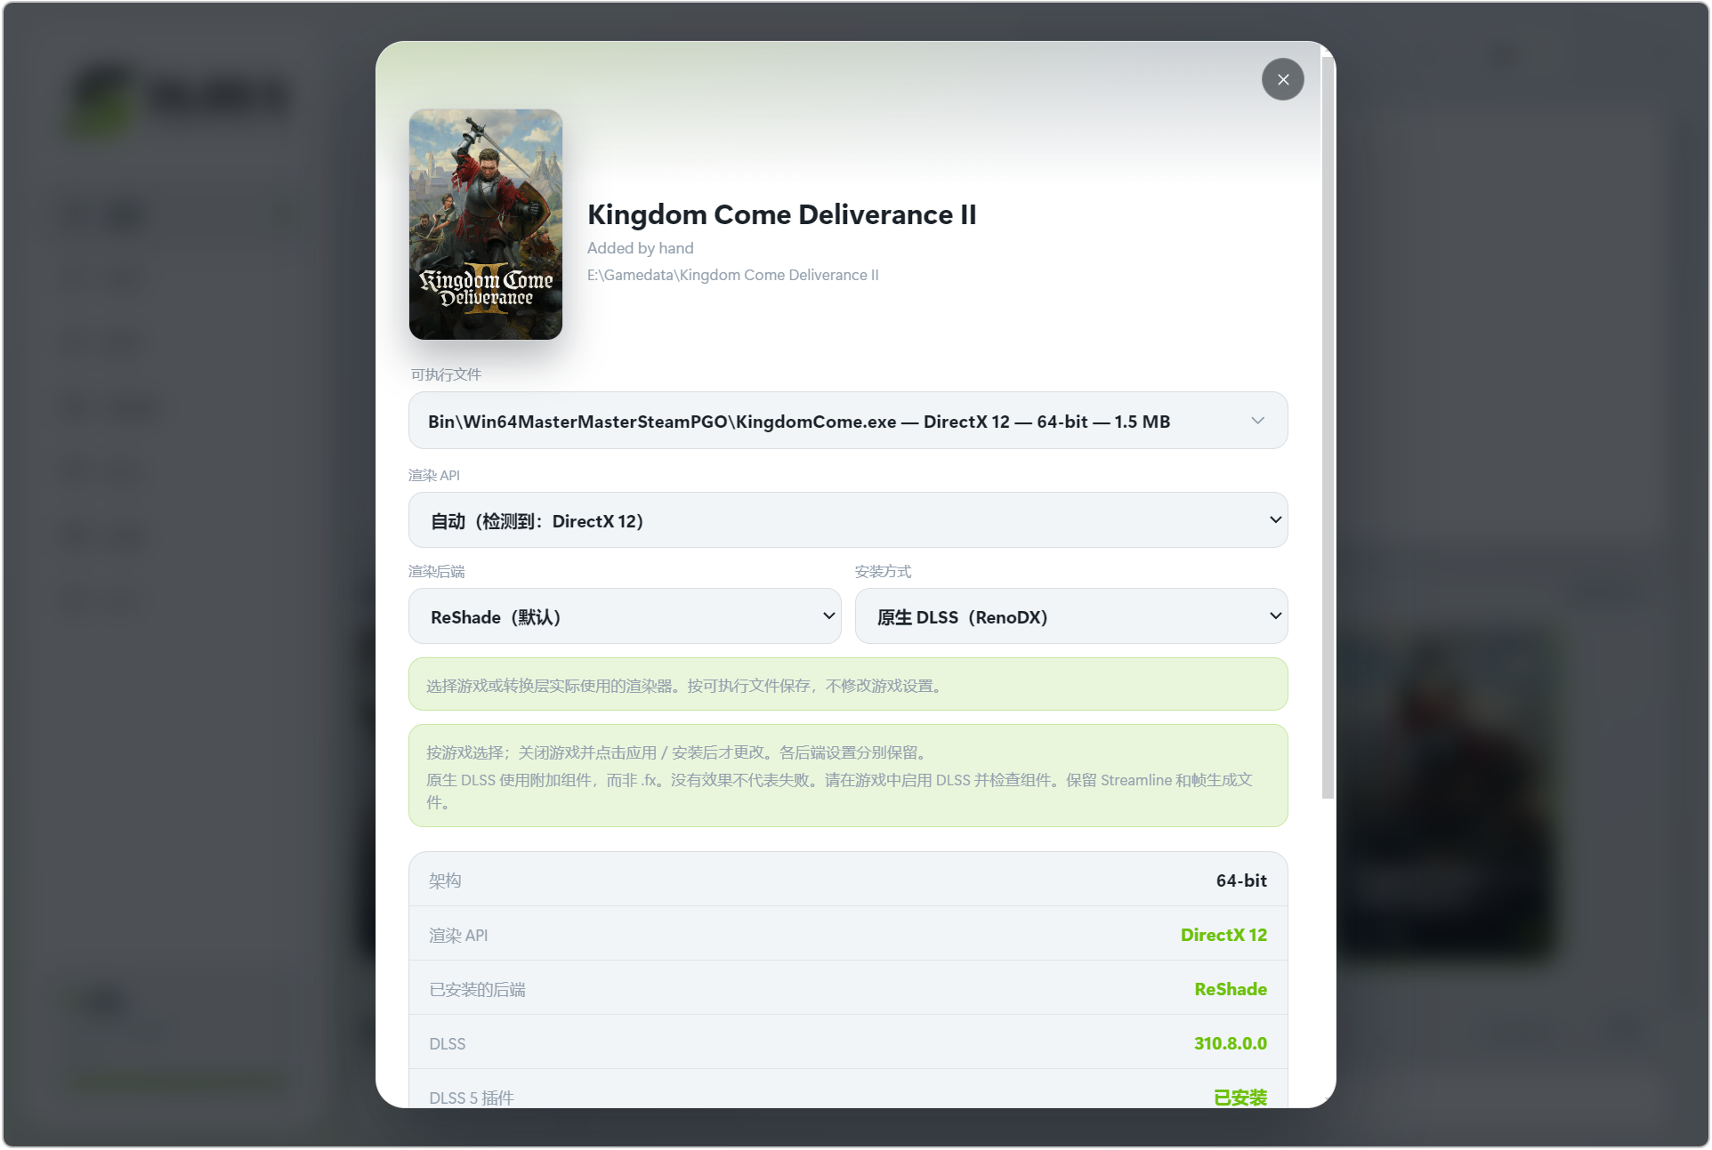
Task: Click the DLSS version '310.8.0.0'
Action: (x=1231, y=1043)
